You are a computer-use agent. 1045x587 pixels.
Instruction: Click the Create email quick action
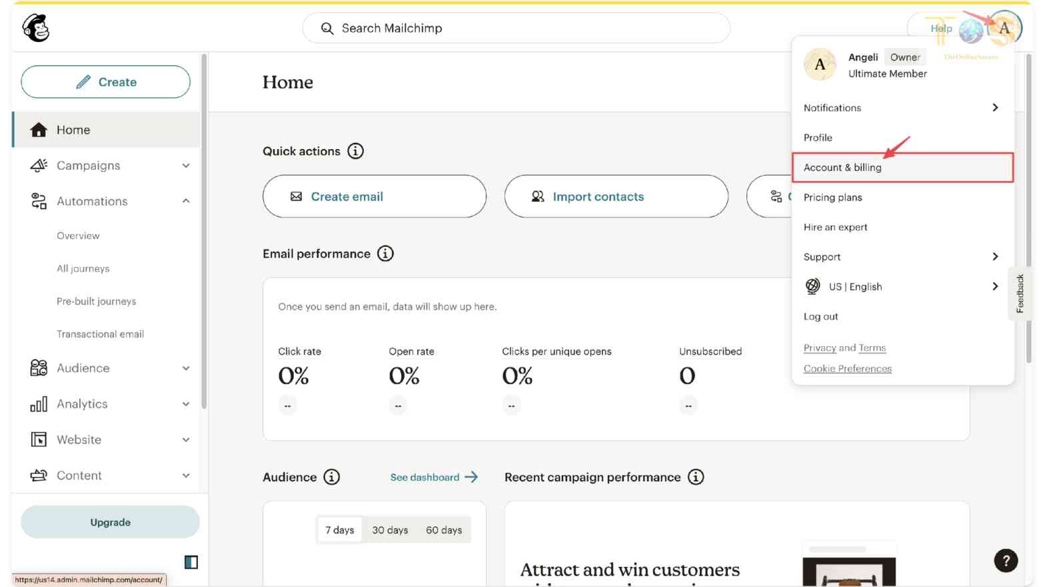375,196
